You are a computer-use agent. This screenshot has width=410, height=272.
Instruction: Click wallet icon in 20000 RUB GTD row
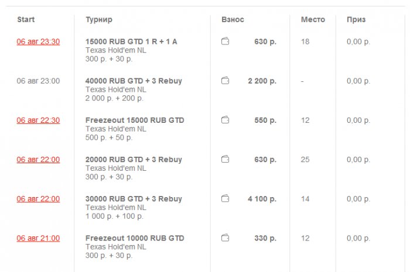coord(225,159)
